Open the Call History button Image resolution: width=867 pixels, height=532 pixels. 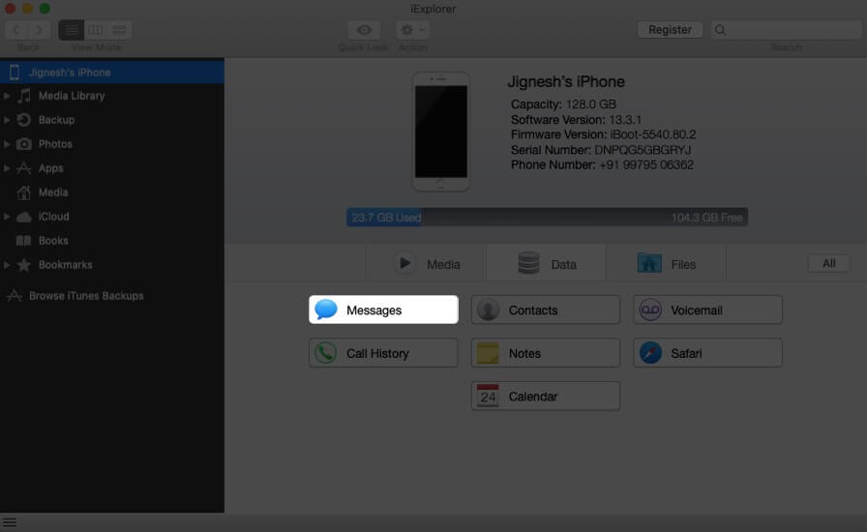tap(383, 353)
